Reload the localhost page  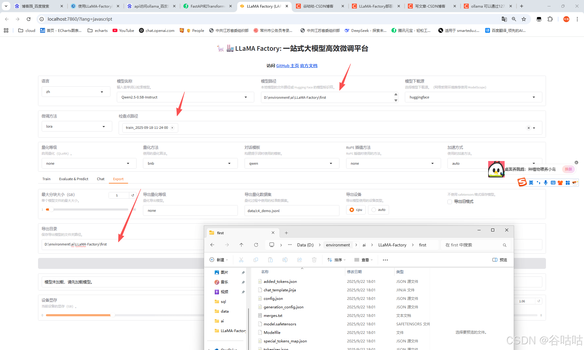(x=29, y=19)
